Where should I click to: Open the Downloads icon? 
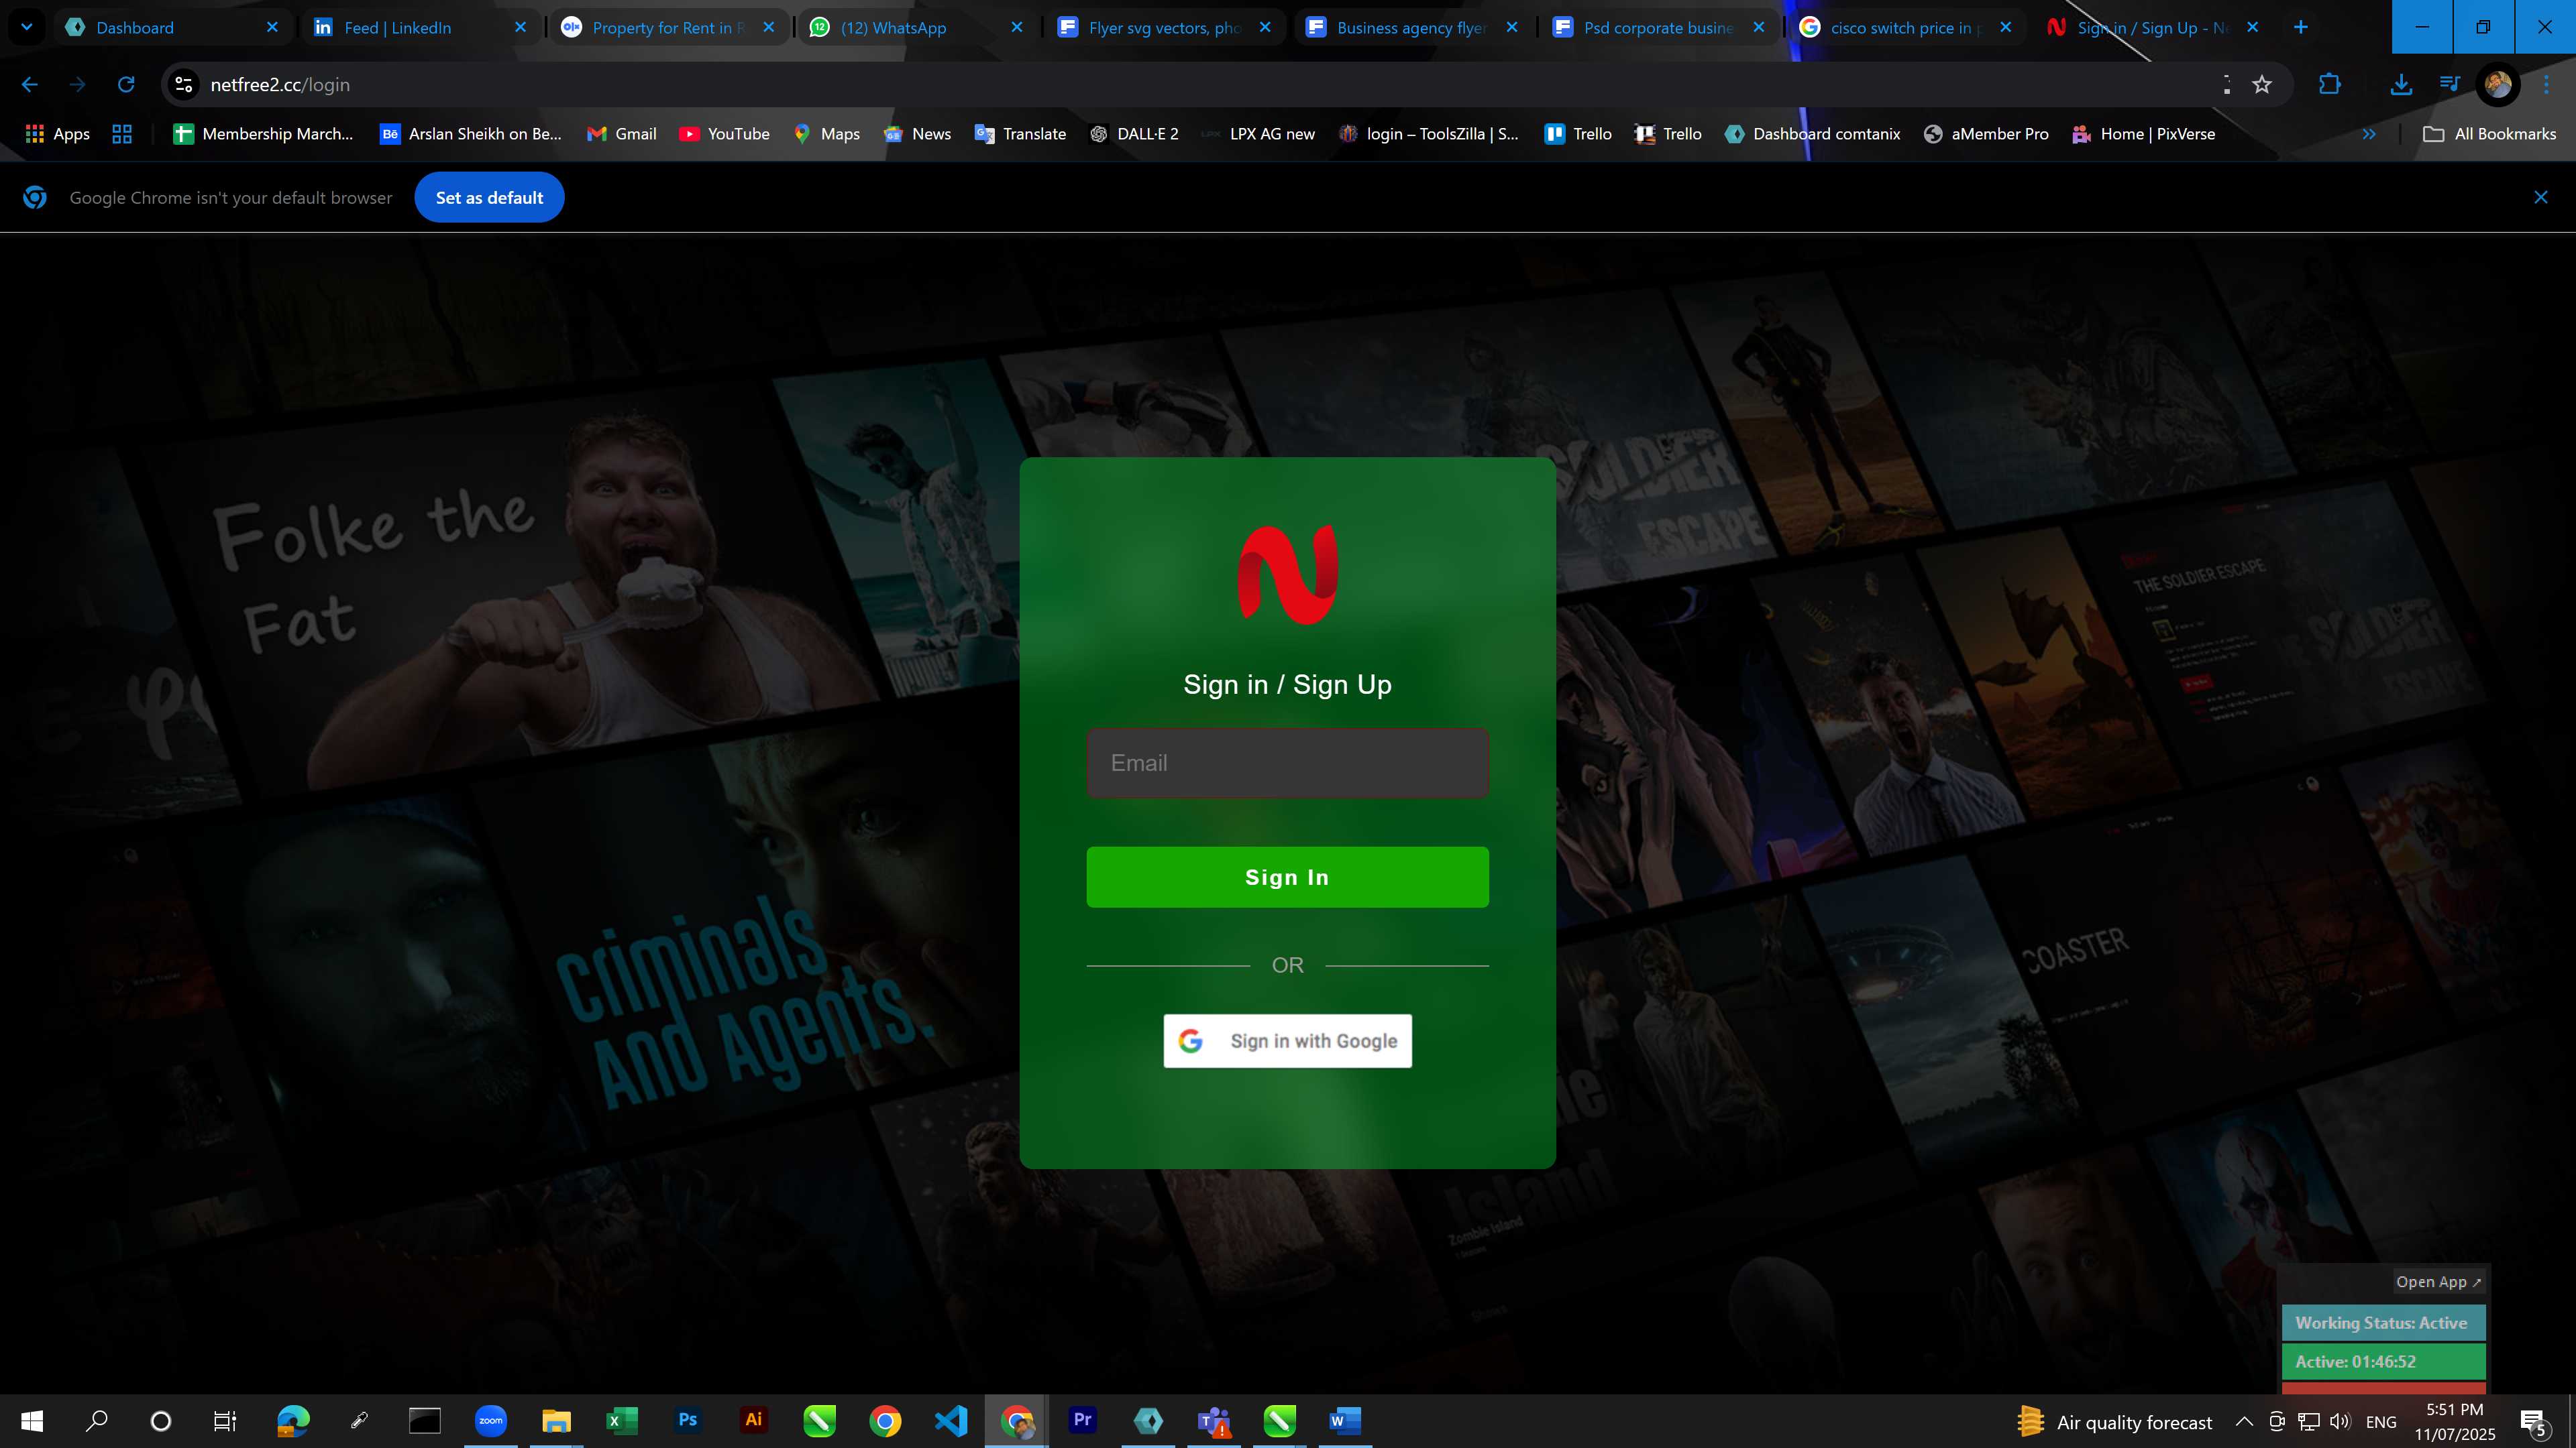click(2401, 85)
